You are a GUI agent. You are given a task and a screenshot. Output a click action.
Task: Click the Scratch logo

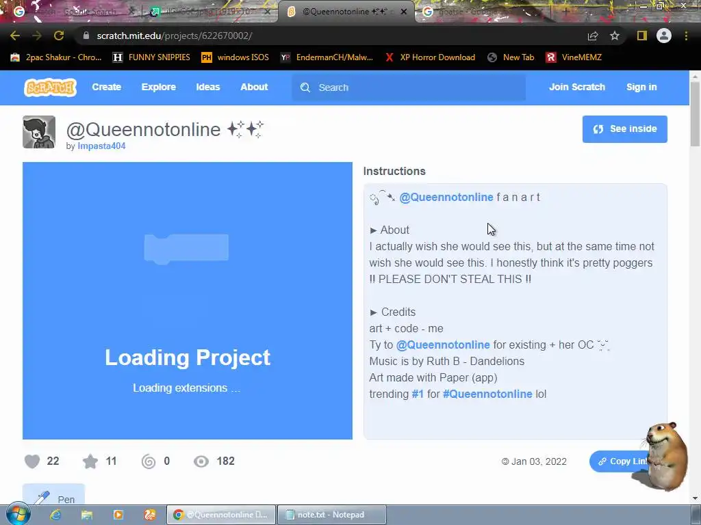pyautogui.click(x=50, y=87)
